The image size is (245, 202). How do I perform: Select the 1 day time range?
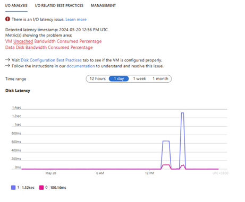[119, 78]
